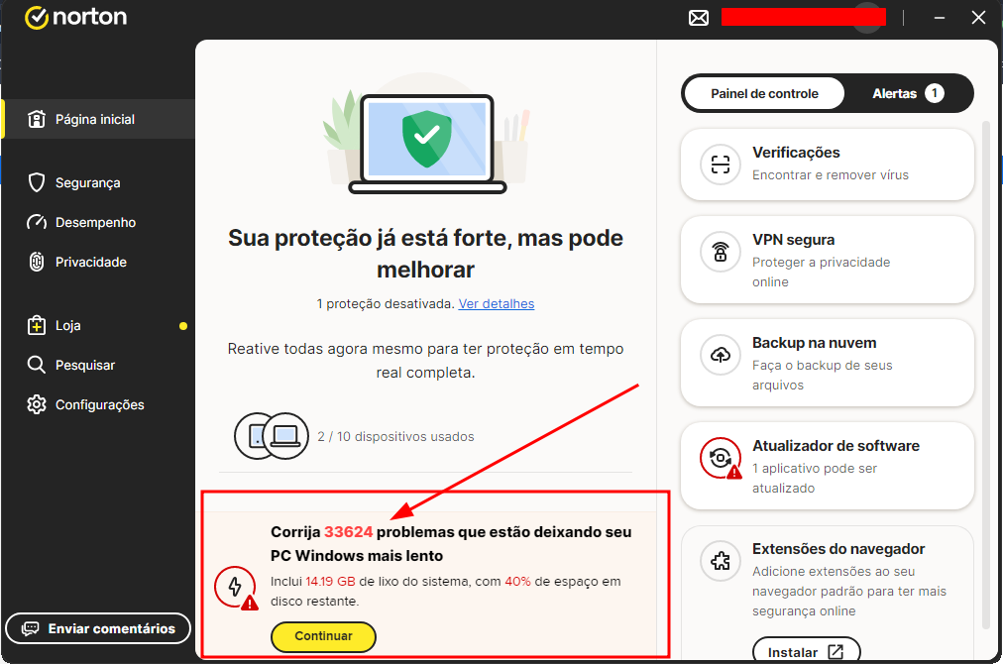
Task: Follow the Ver detalhes link
Action: (x=497, y=304)
